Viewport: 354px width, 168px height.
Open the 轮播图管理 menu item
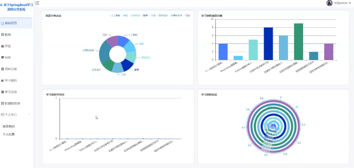(16, 103)
